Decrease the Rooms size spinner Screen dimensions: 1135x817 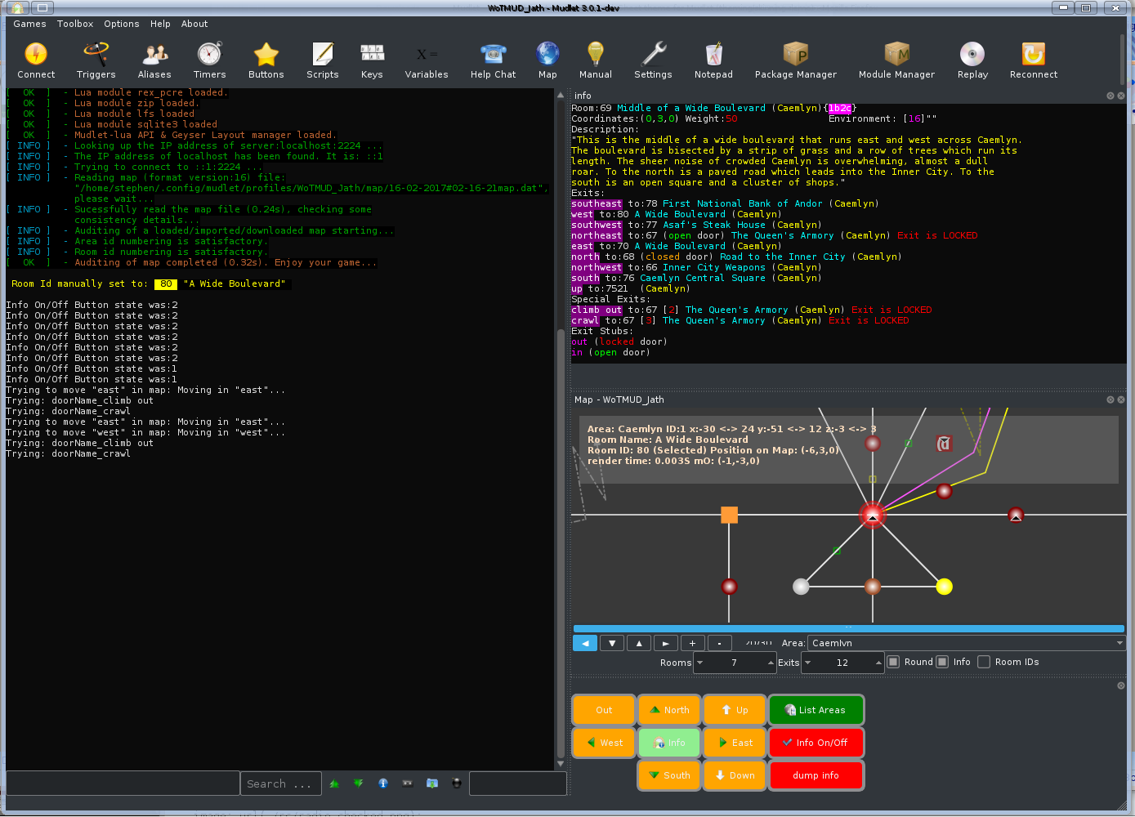pos(700,663)
